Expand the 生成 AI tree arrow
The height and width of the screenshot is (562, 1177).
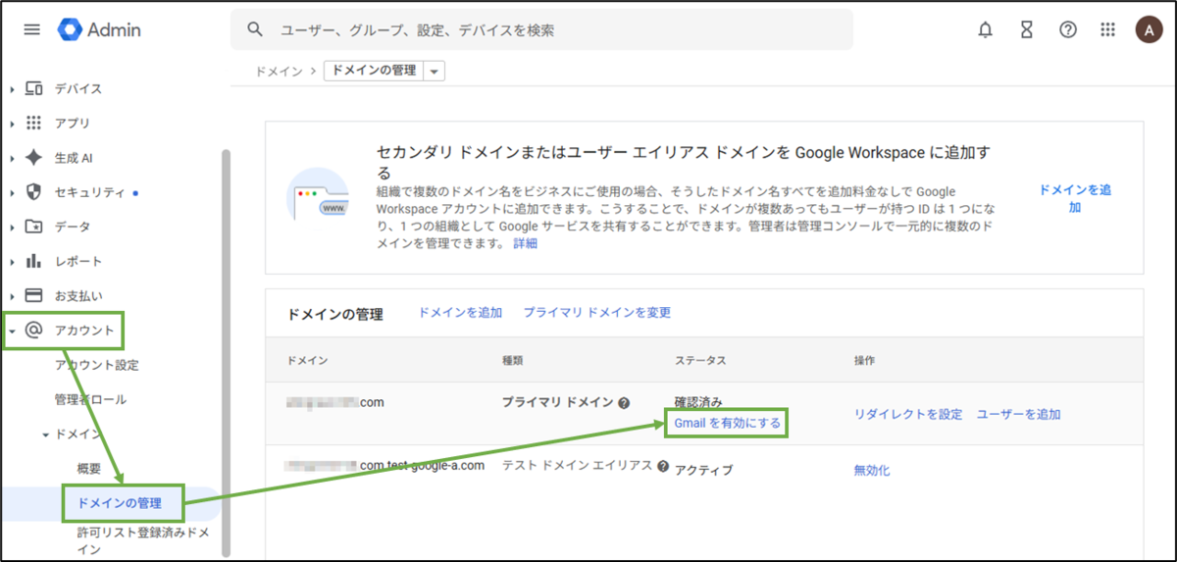coord(12,158)
